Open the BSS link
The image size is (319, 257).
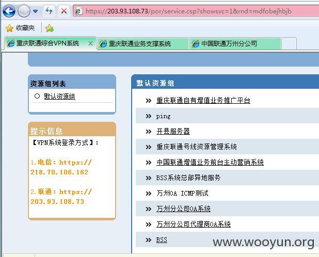click(x=162, y=240)
